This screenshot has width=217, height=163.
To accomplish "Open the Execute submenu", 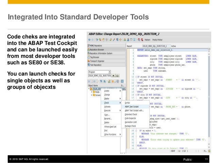I will tap(112, 111).
